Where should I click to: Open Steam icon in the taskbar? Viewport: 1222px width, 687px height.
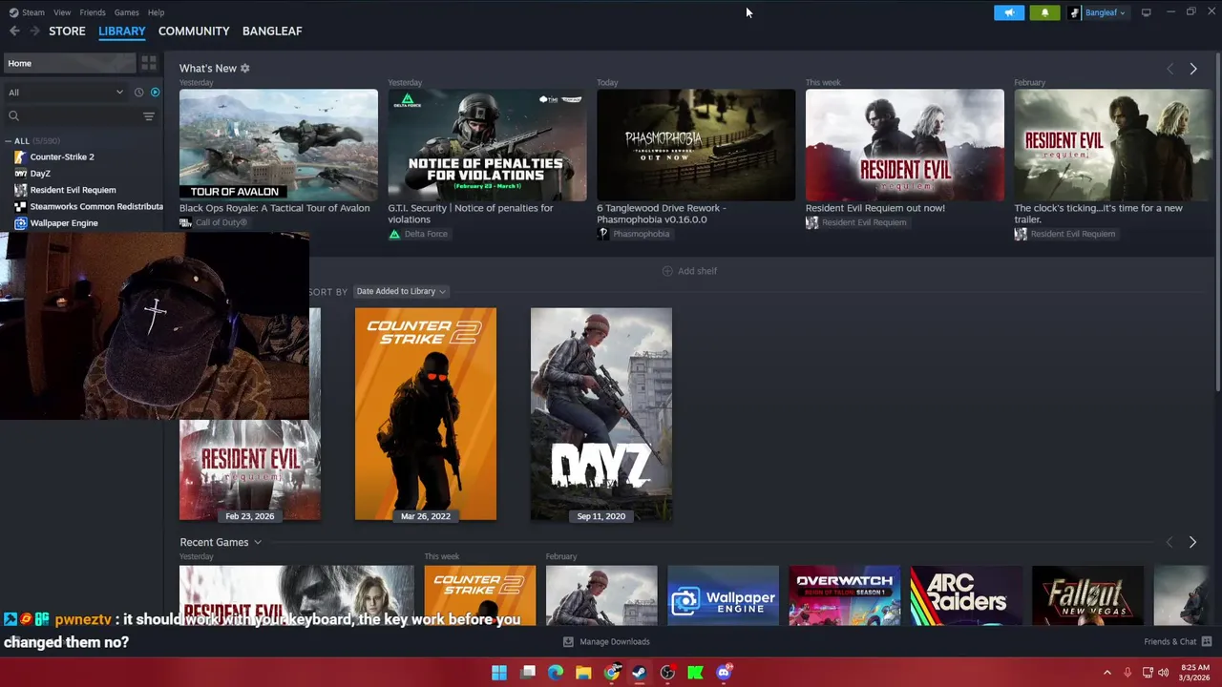(x=640, y=673)
